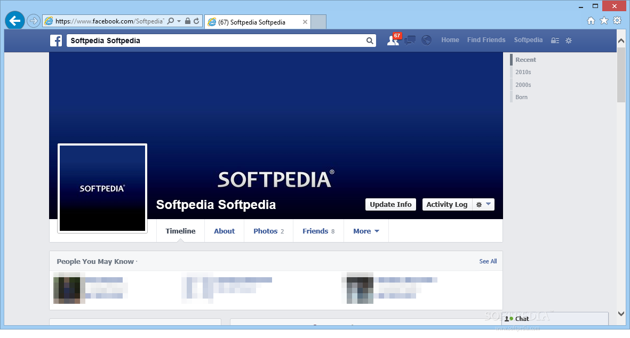Click the scrollbar down arrow

pyautogui.click(x=621, y=313)
